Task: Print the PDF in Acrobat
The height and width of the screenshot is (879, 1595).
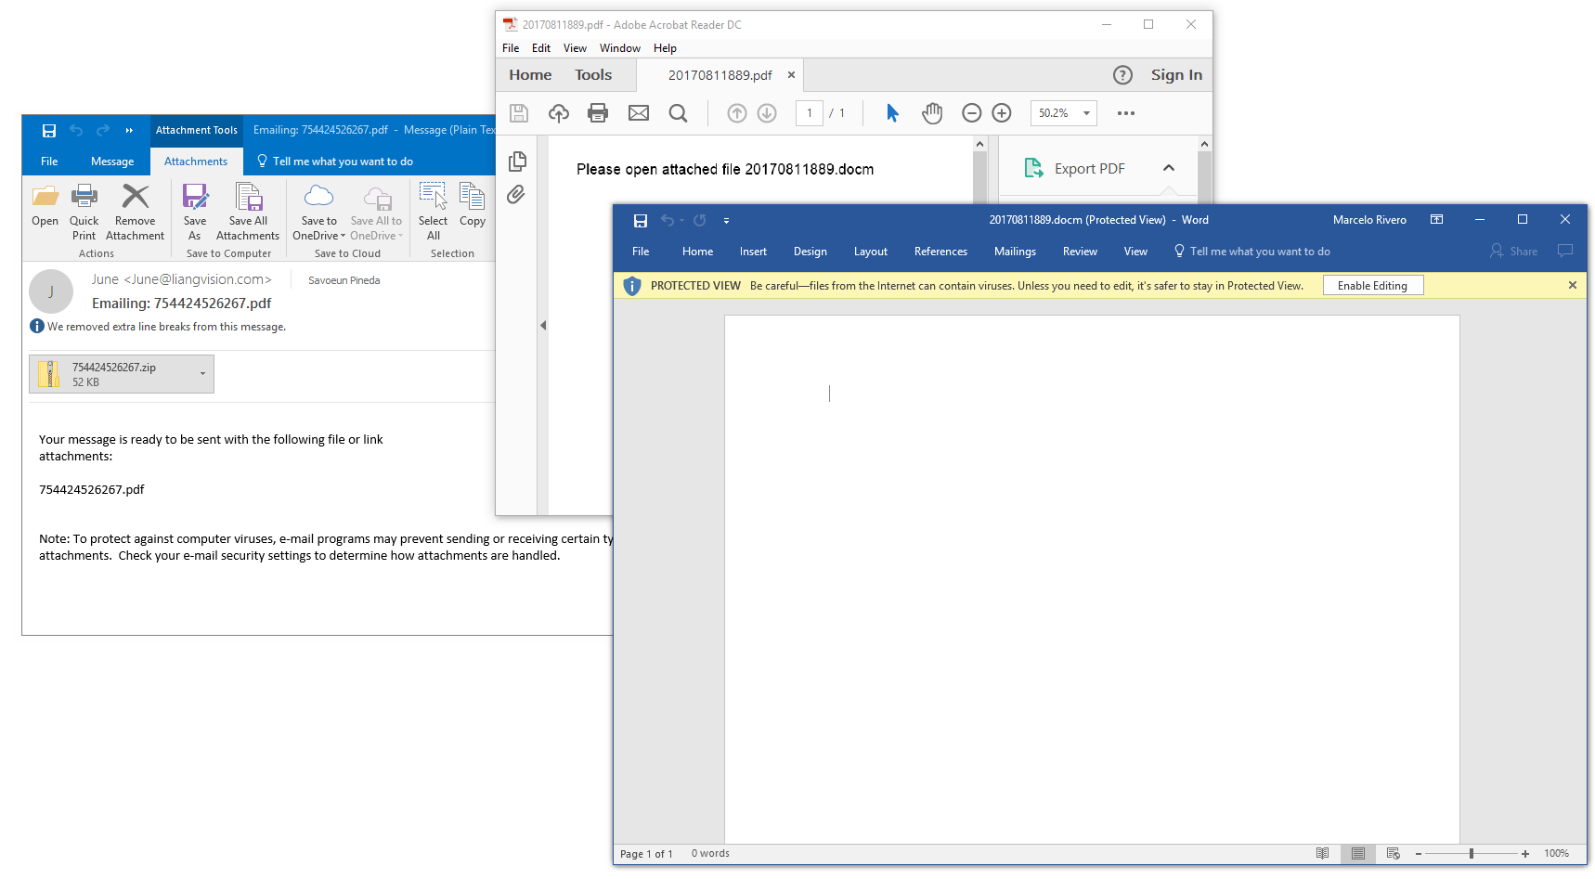Action: point(597,112)
